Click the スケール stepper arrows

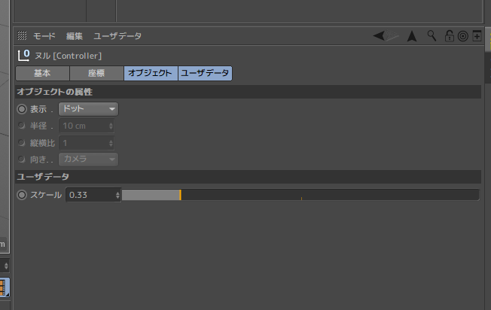tap(117, 195)
